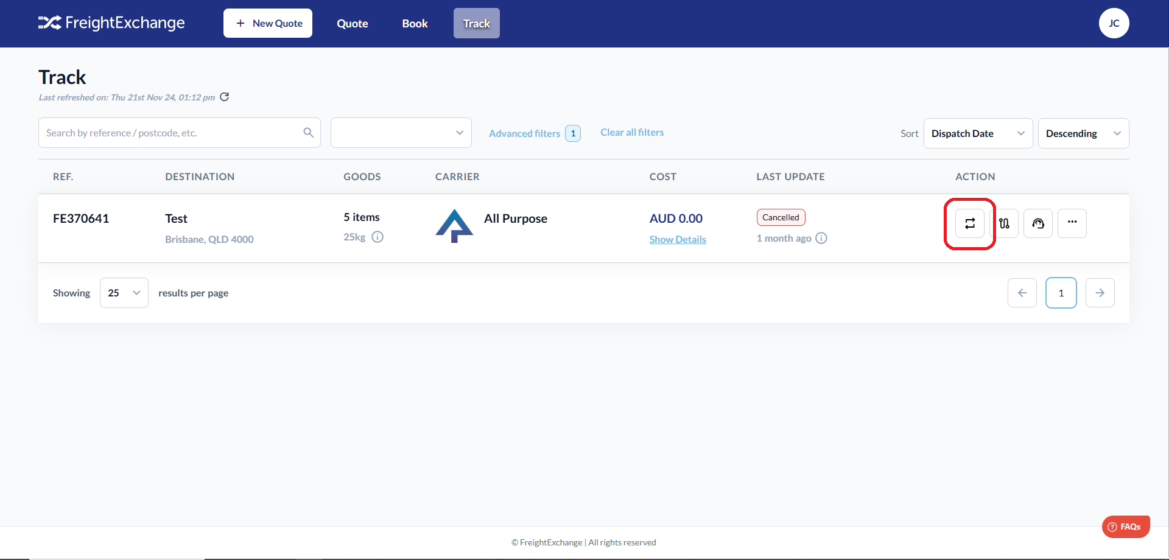Go to next page arrow
1169x560 pixels.
(1100, 293)
